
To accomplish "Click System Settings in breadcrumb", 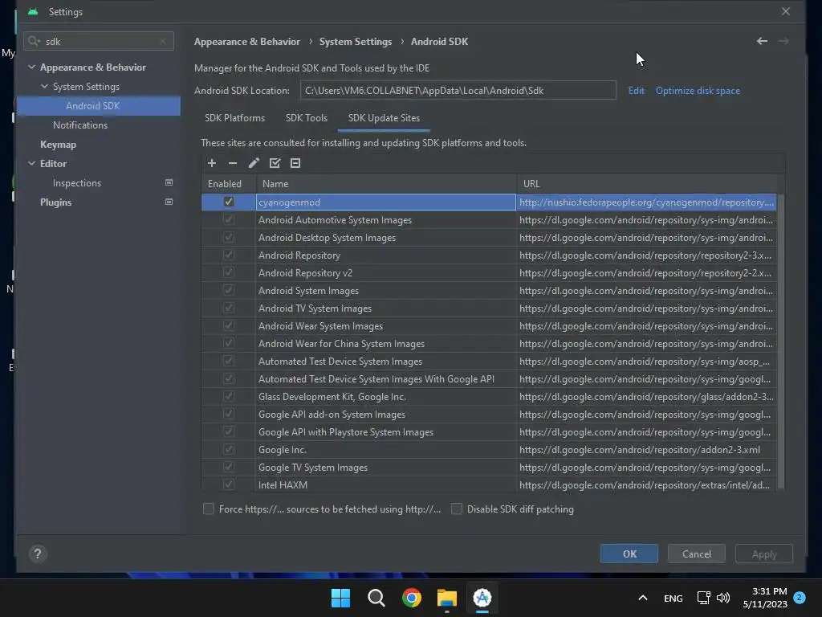I will tap(356, 42).
